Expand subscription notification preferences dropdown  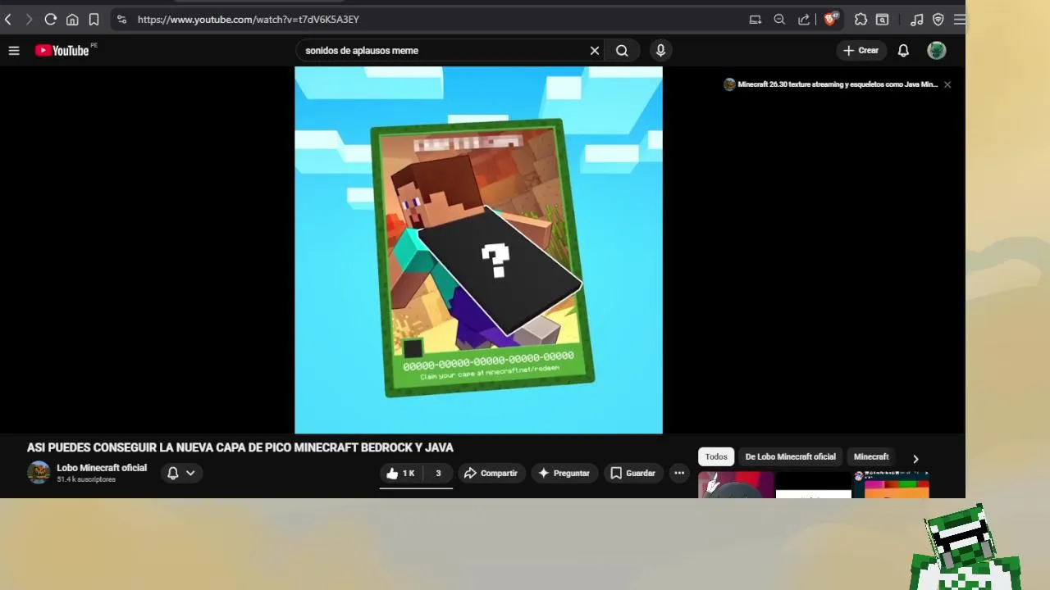pos(181,473)
